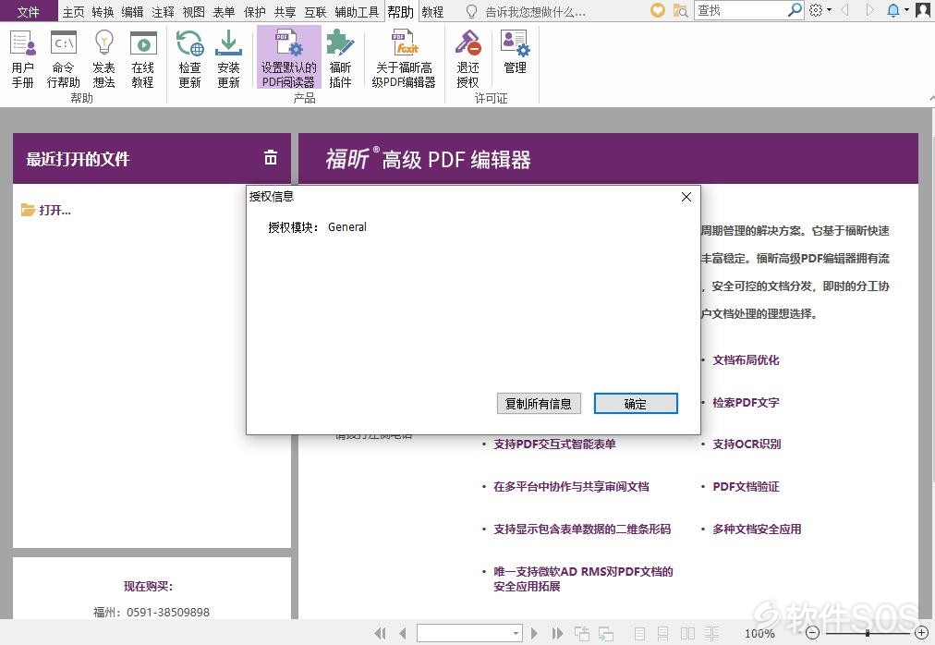Click the previous view arrow in status bar
Viewport: 935px width, 645px height.
tap(582, 633)
